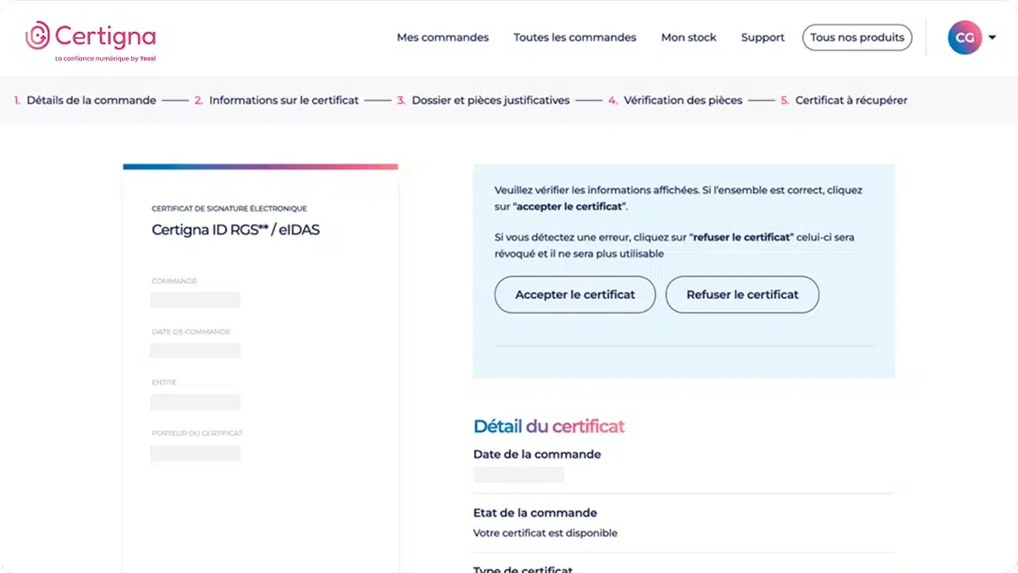Viewport: 1018px width, 573px height.
Task: Open Mes commandes menu
Action: pyautogui.click(x=442, y=38)
